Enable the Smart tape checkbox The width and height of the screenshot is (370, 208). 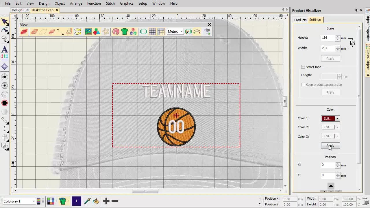click(x=304, y=67)
